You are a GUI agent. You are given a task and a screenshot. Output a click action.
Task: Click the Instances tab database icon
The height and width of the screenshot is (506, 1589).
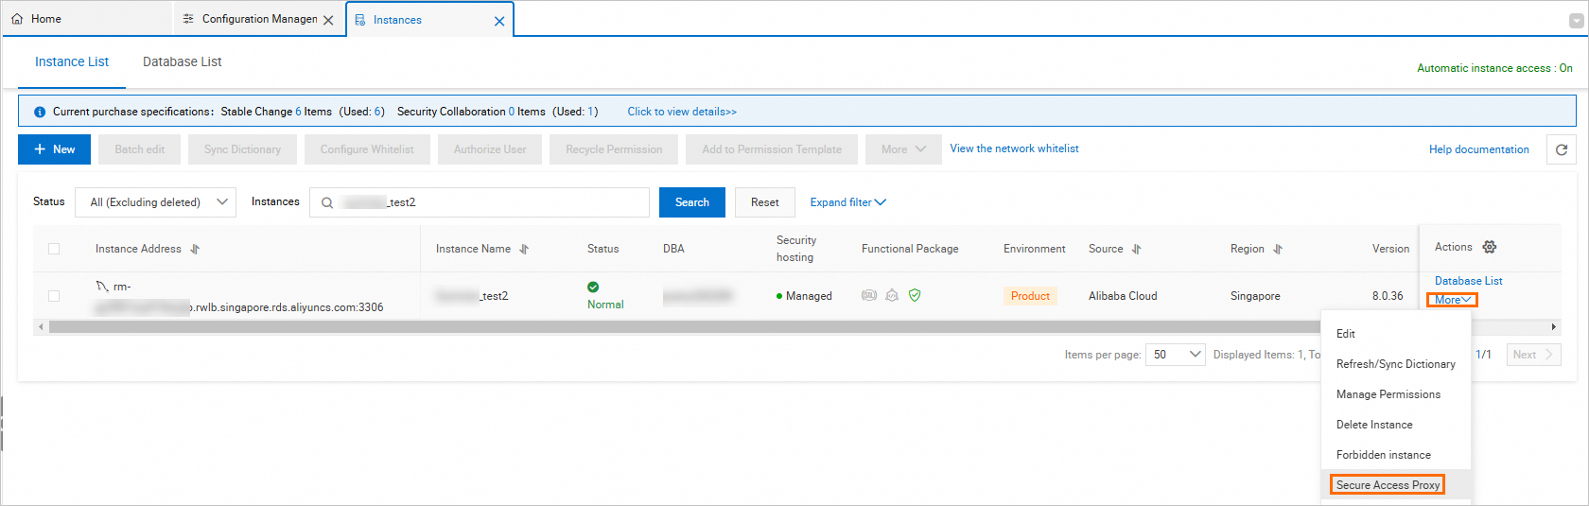pos(360,20)
